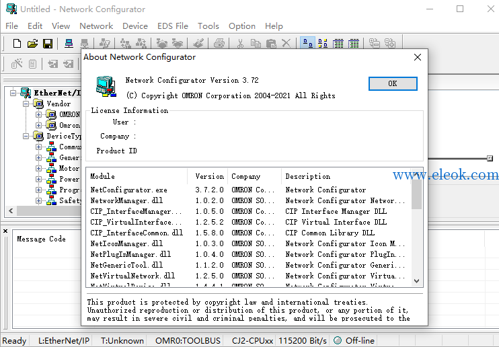Open the Device menu
This screenshot has width=499, height=347.
click(135, 26)
